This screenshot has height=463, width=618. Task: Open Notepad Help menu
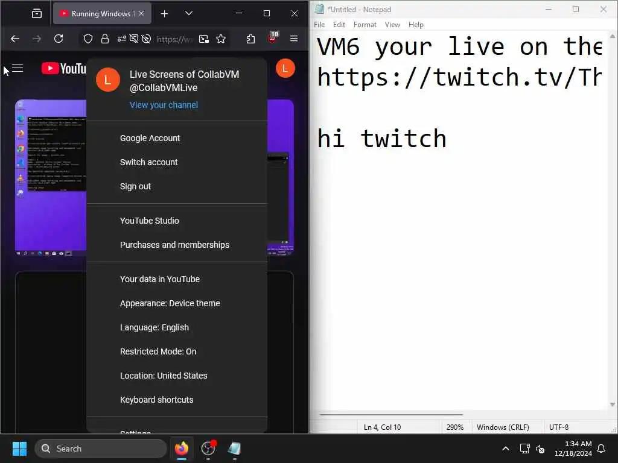click(416, 24)
